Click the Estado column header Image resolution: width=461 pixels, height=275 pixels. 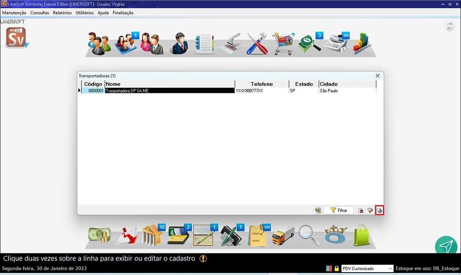coord(304,84)
